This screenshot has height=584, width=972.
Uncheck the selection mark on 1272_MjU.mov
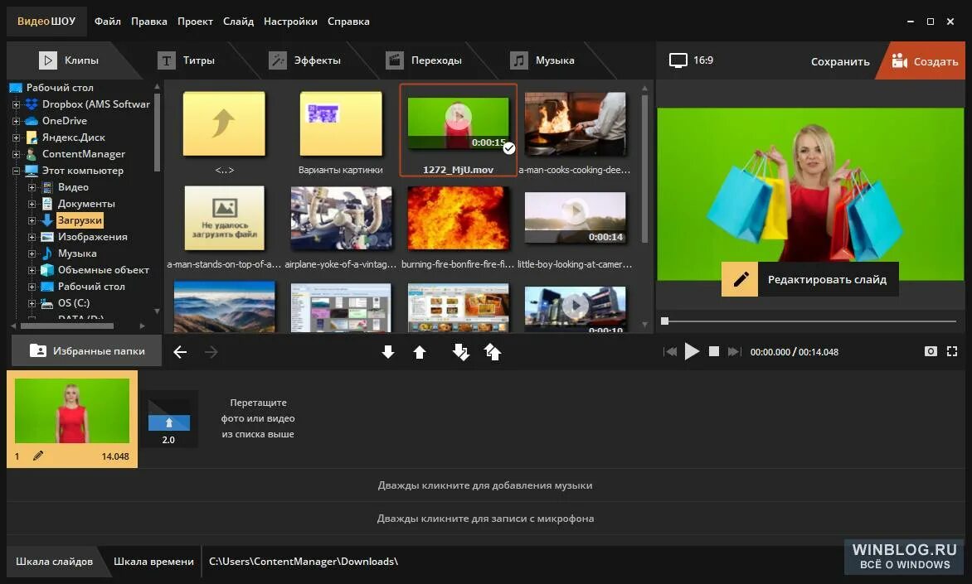point(508,150)
